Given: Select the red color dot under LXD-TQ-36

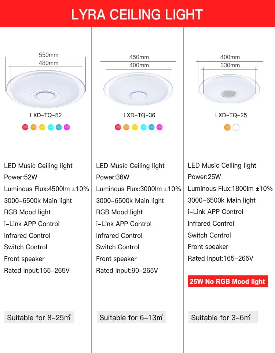Looking at the screenshot, I should click(x=118, y=127).
